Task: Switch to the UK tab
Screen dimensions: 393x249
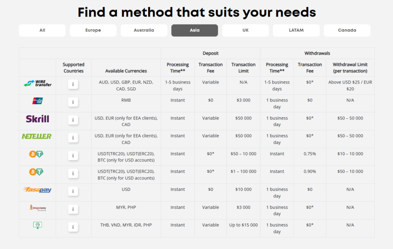Action: coord(245,30)
